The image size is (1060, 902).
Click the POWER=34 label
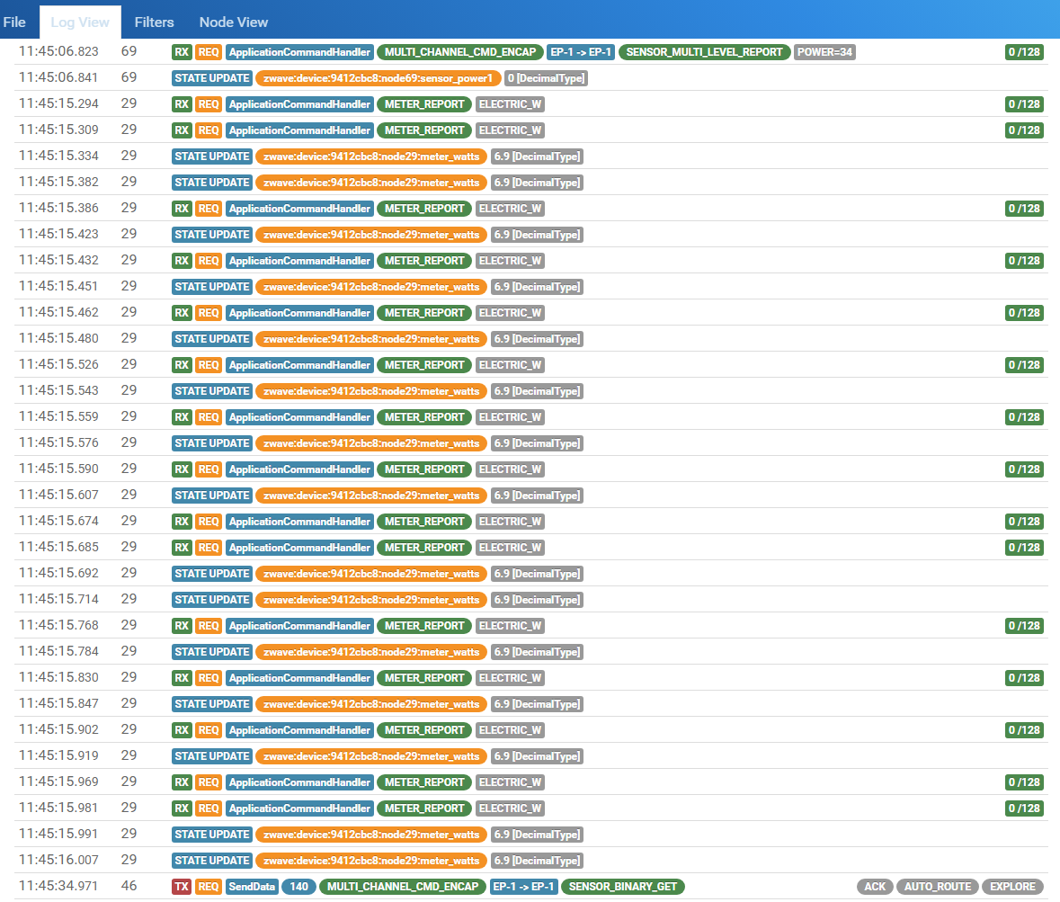[824, 52]
